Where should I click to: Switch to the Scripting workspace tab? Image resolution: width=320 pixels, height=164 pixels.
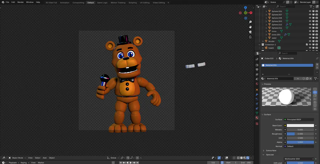pyautogui.click(x=133, y=2)
